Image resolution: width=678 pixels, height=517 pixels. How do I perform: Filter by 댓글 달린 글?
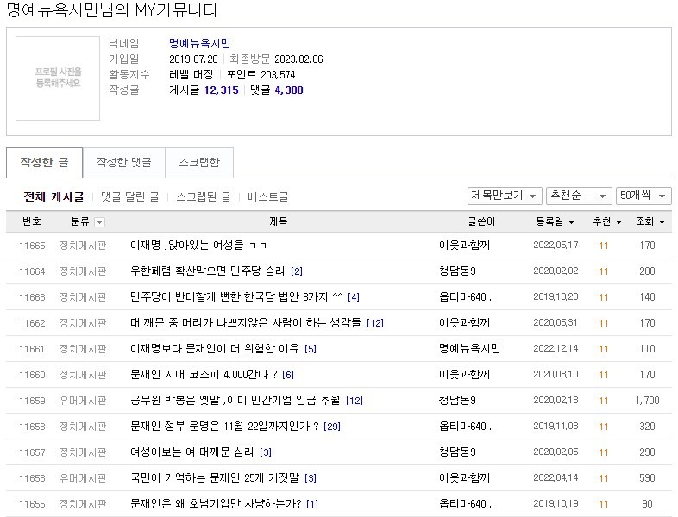click(129, 196)
